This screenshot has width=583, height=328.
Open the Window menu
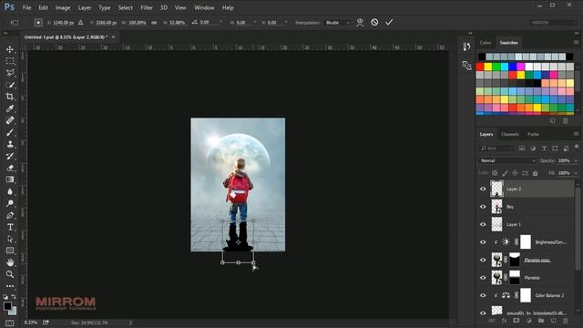click(x=204, y=7)
